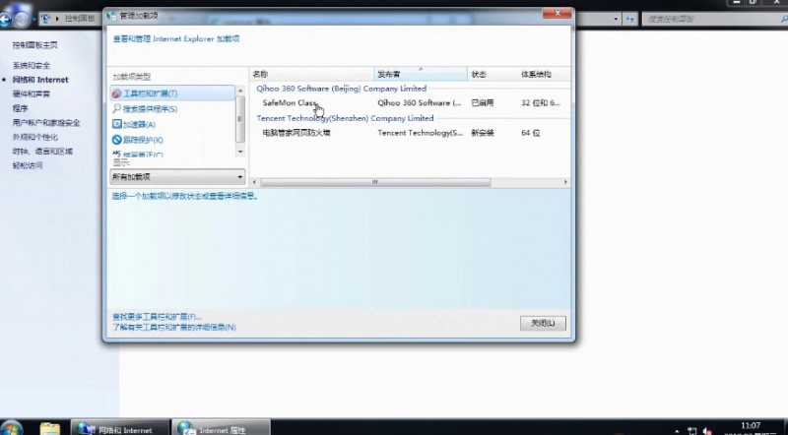The image size is (788, 435).
Task: Open 网络和 Internet category in sidebar
Action: click(x=40, y=80)
